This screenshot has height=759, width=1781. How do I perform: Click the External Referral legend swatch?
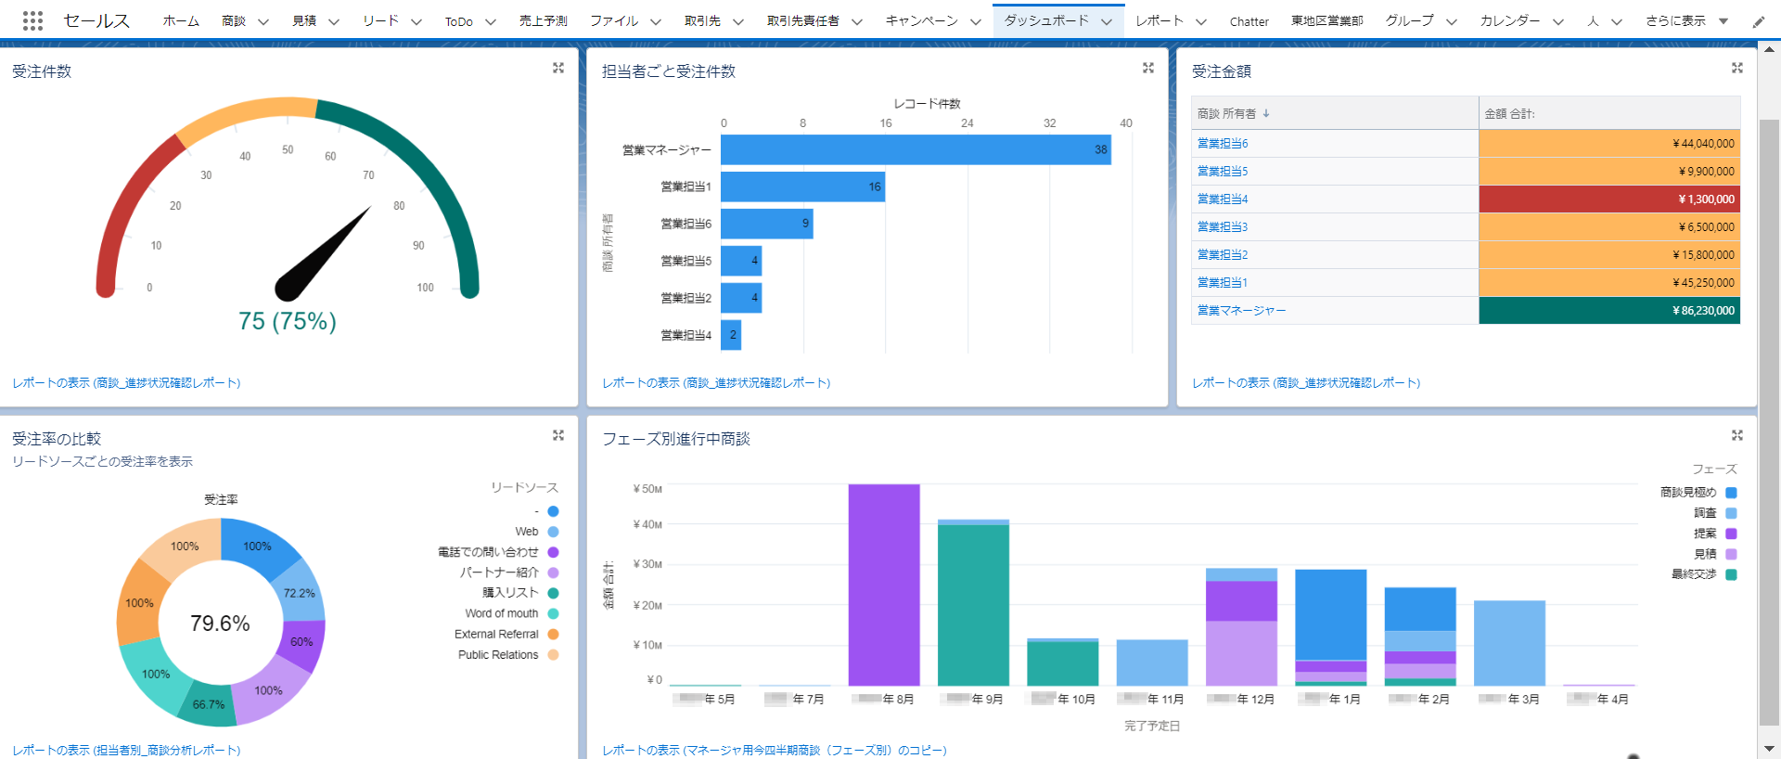pyautogui.click(x=553, y=634)
